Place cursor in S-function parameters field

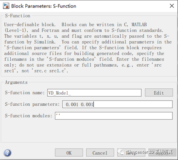117,104
